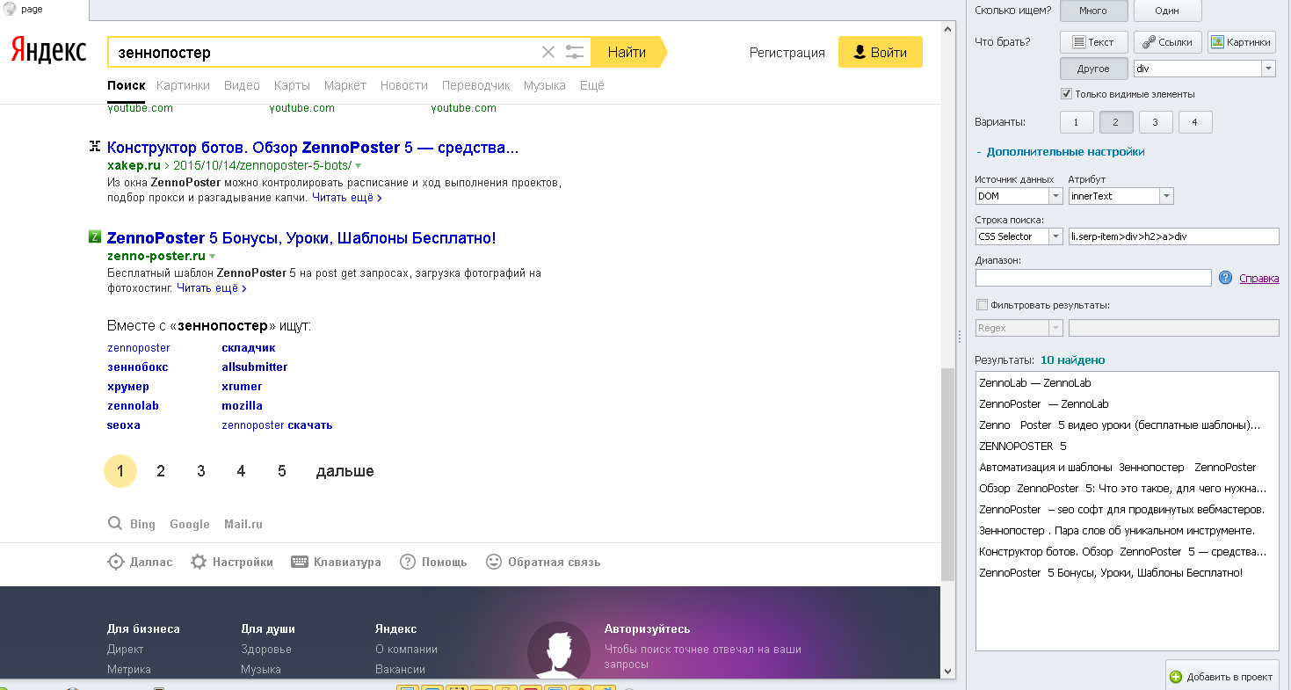Image resolution: width=1291 pixels, height=690 pixels.
Task: Choose Один search mode
Action: point(1167,11)
